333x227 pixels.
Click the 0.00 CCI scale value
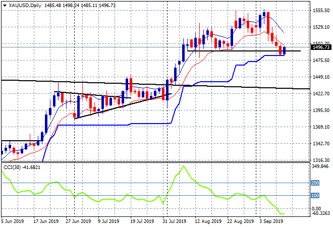pyautogui.click(x=316, y=208)
